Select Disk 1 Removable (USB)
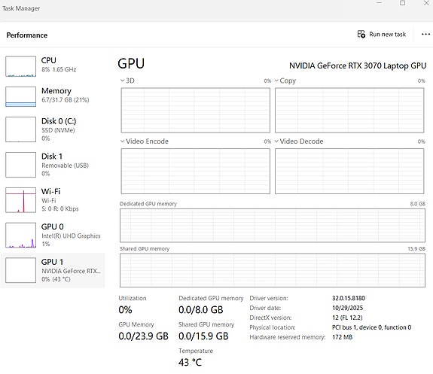Viewport: 433px width, 374px height. click(53, 165)
